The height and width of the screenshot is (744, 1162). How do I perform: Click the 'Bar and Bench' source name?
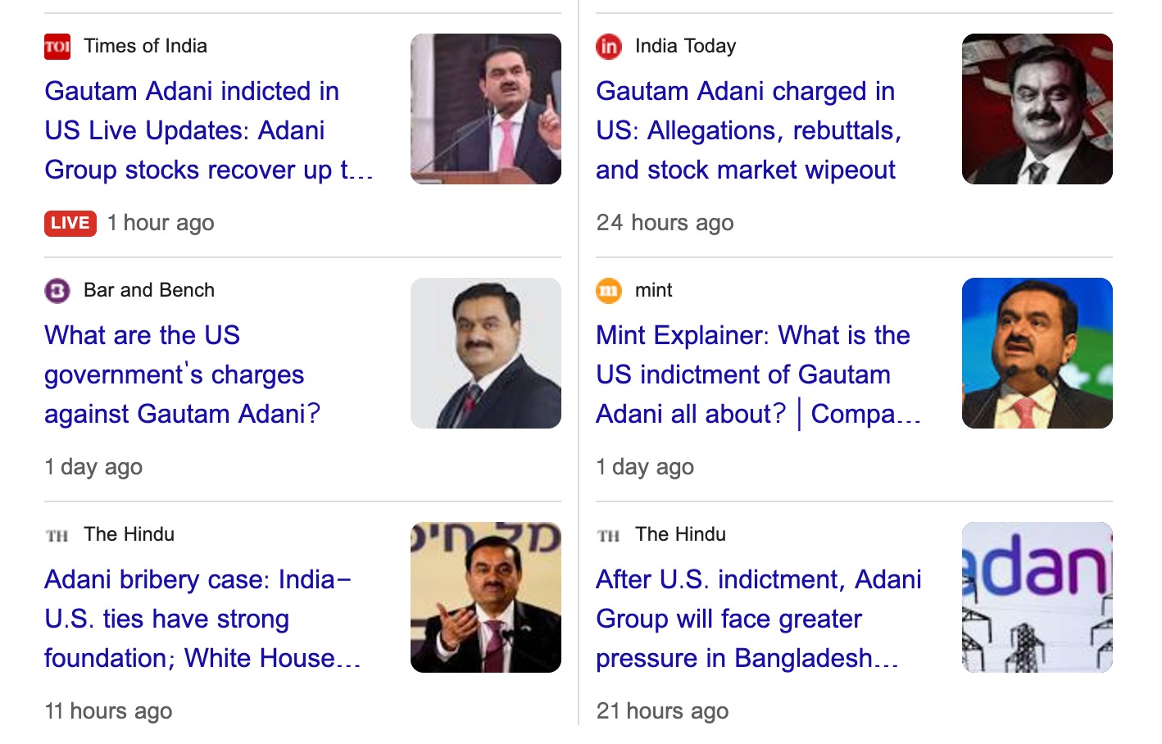pyautogui.click(x=149, y=290)
